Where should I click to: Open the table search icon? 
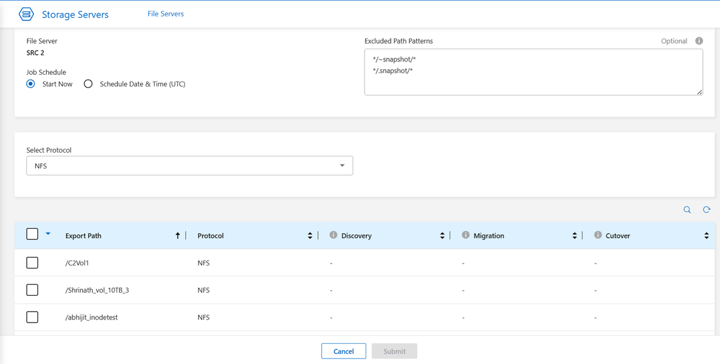tap(687, 210)
